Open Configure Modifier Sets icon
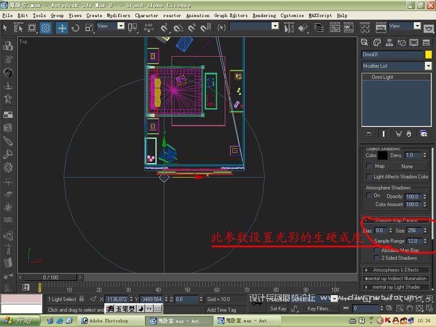 point(424,134)
